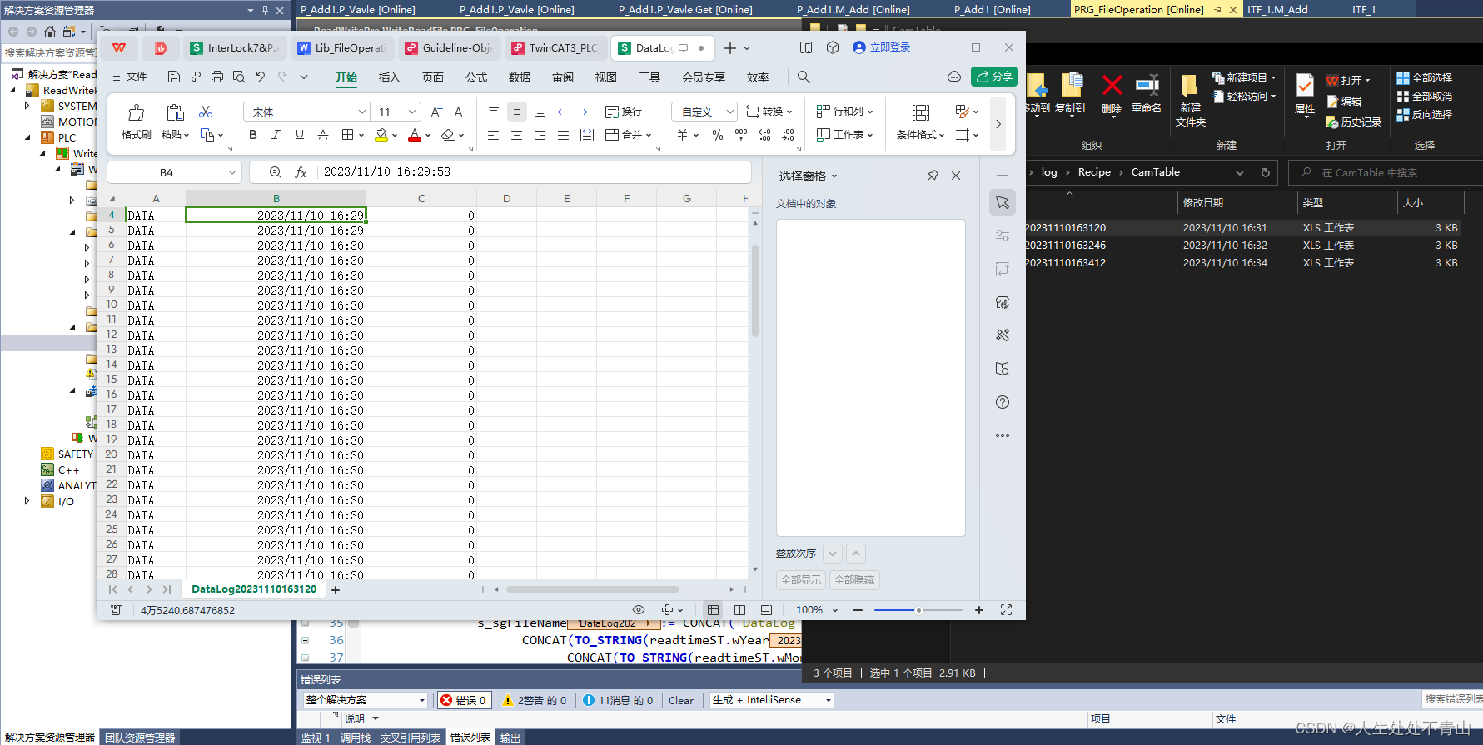Click the eraser clear-format icon
Image resolution: width=1483 pixels, height=745 pixels.
pos(448,135)
